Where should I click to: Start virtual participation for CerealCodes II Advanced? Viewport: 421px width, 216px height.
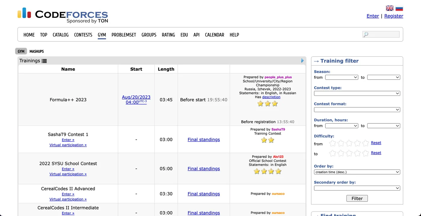[68, 199]
